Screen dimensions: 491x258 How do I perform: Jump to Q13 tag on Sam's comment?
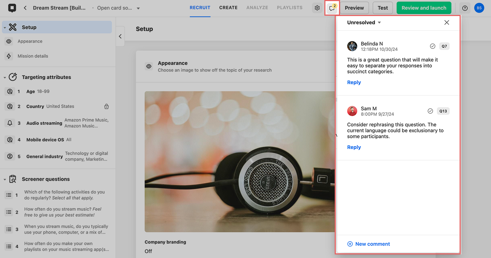coord(443,111)
